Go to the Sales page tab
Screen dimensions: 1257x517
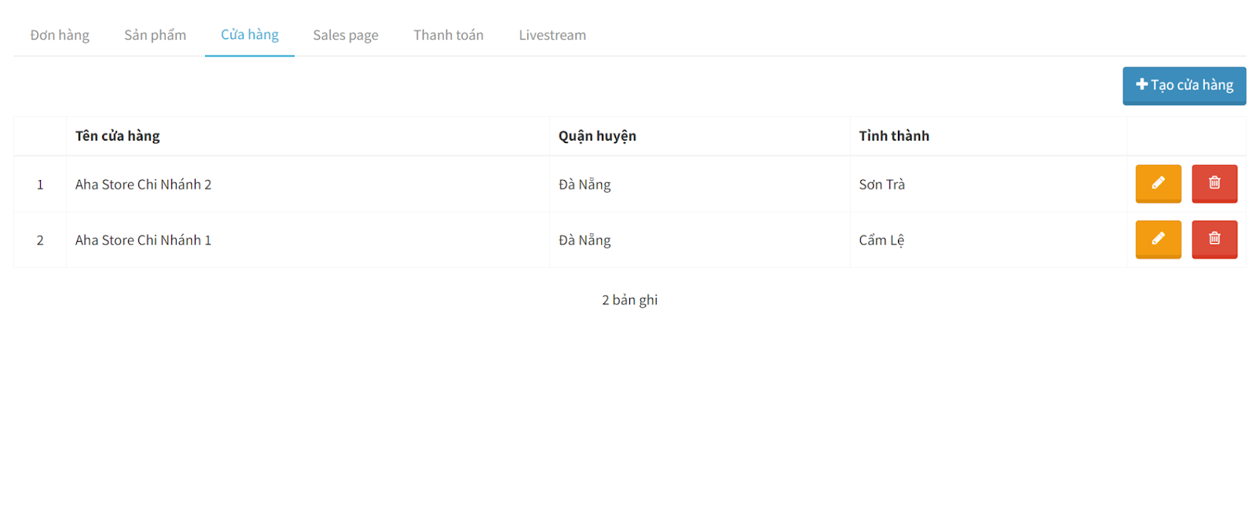click(346, 35)
